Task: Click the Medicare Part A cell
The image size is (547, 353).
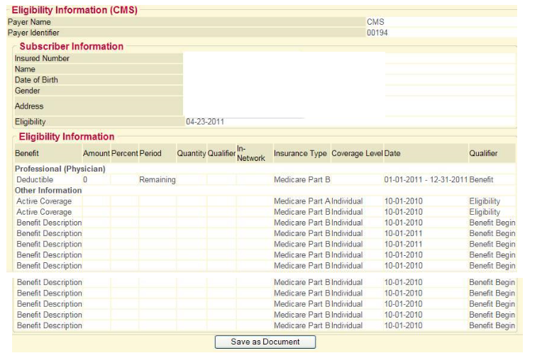Action: 302,201
